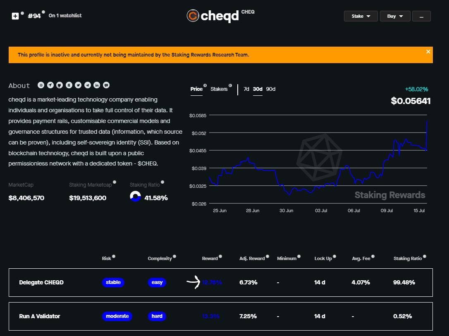
Task: Open cheqd LinkedIn page icon
Action: click(97, 85)
